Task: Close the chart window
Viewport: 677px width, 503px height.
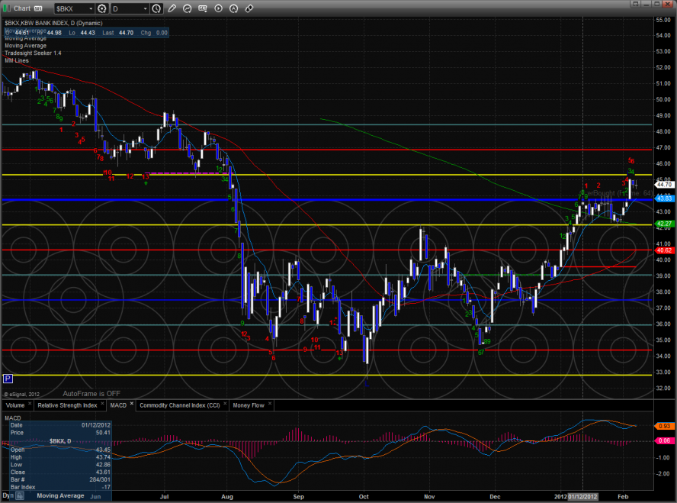Action: point(668,4)
